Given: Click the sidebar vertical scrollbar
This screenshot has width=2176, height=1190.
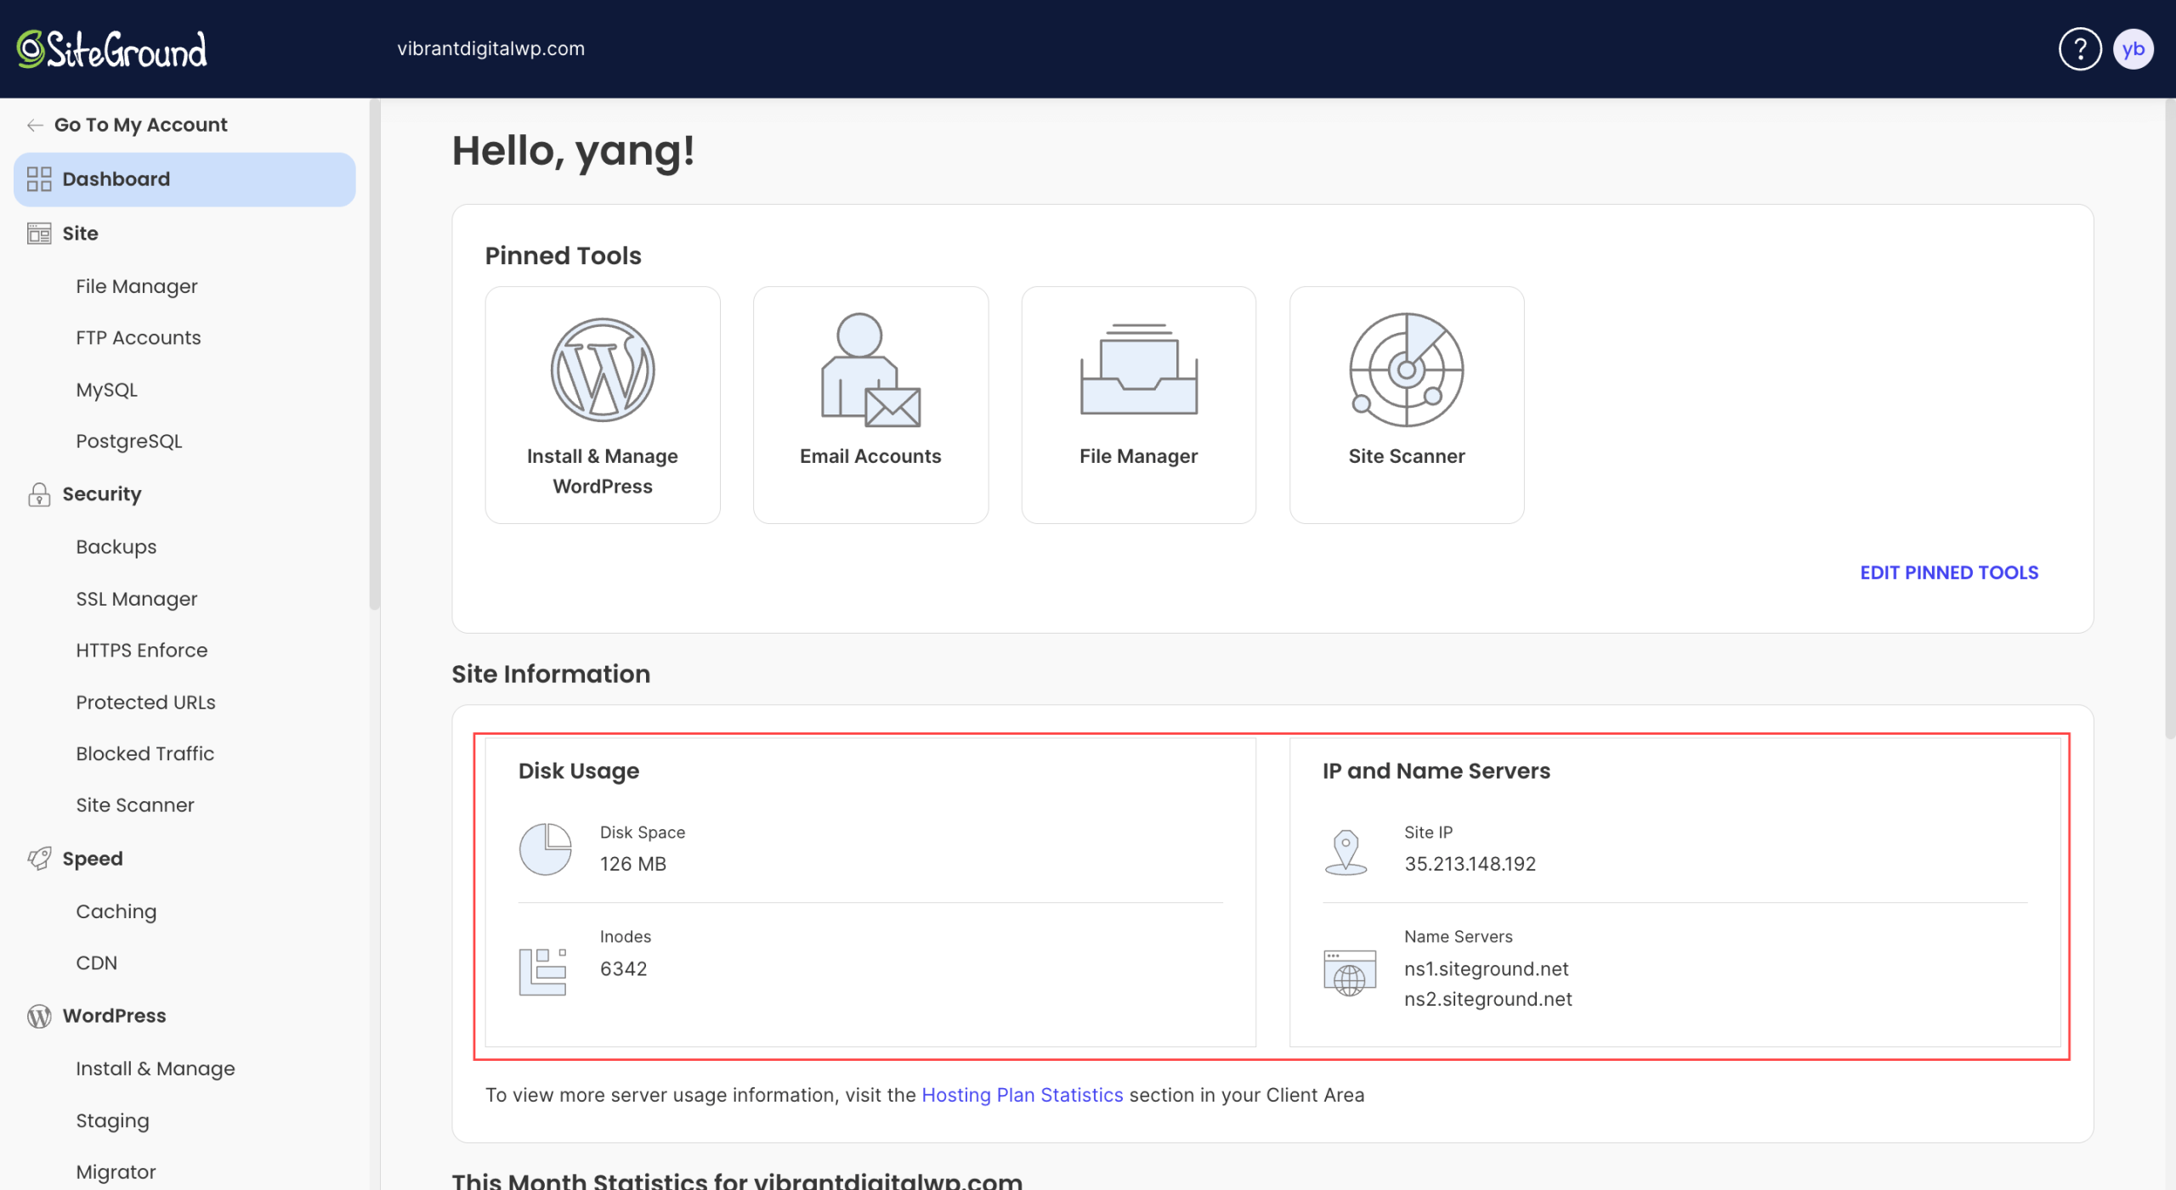Looking at the screenshot, I should click(x=374, y=355).
